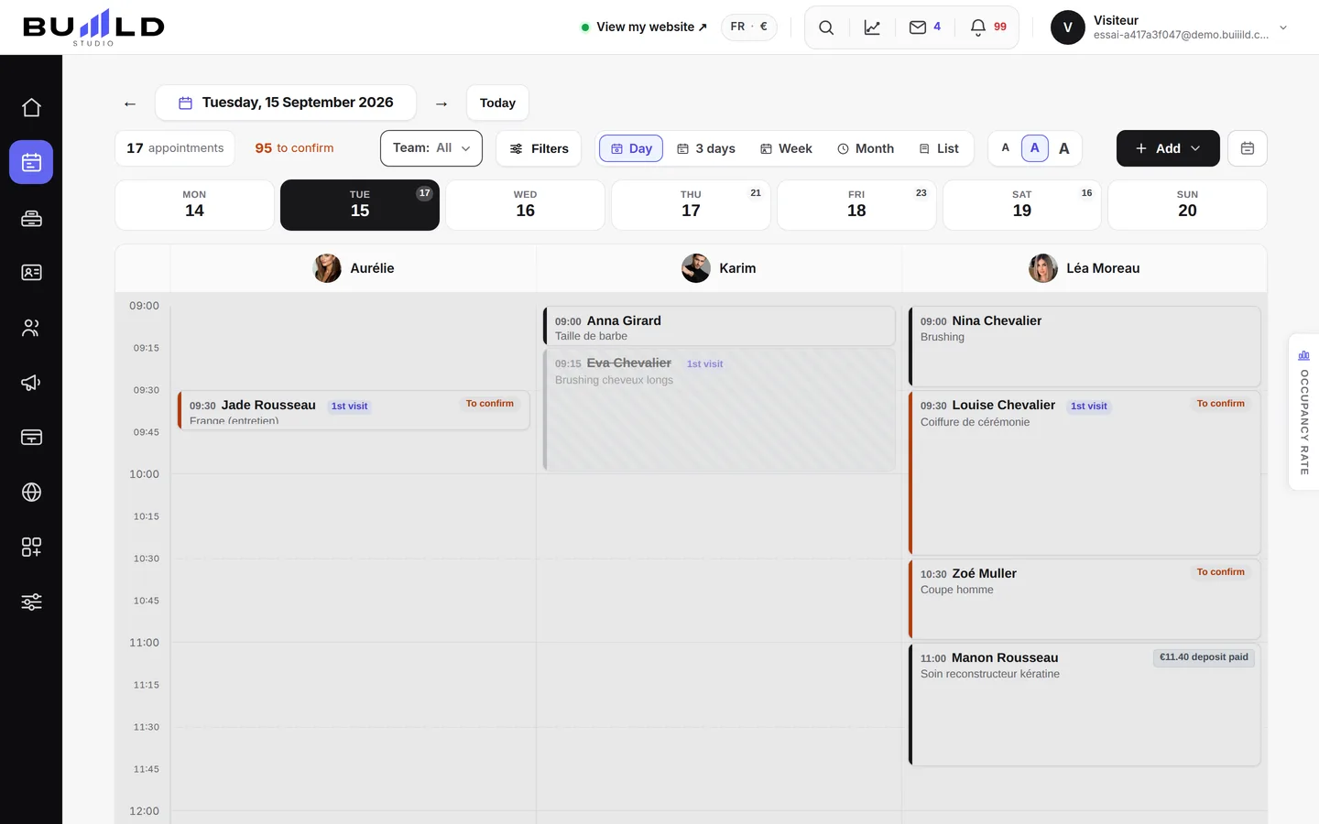Go to next day arrow
The image size is (1319, 824).
point(441,103)
